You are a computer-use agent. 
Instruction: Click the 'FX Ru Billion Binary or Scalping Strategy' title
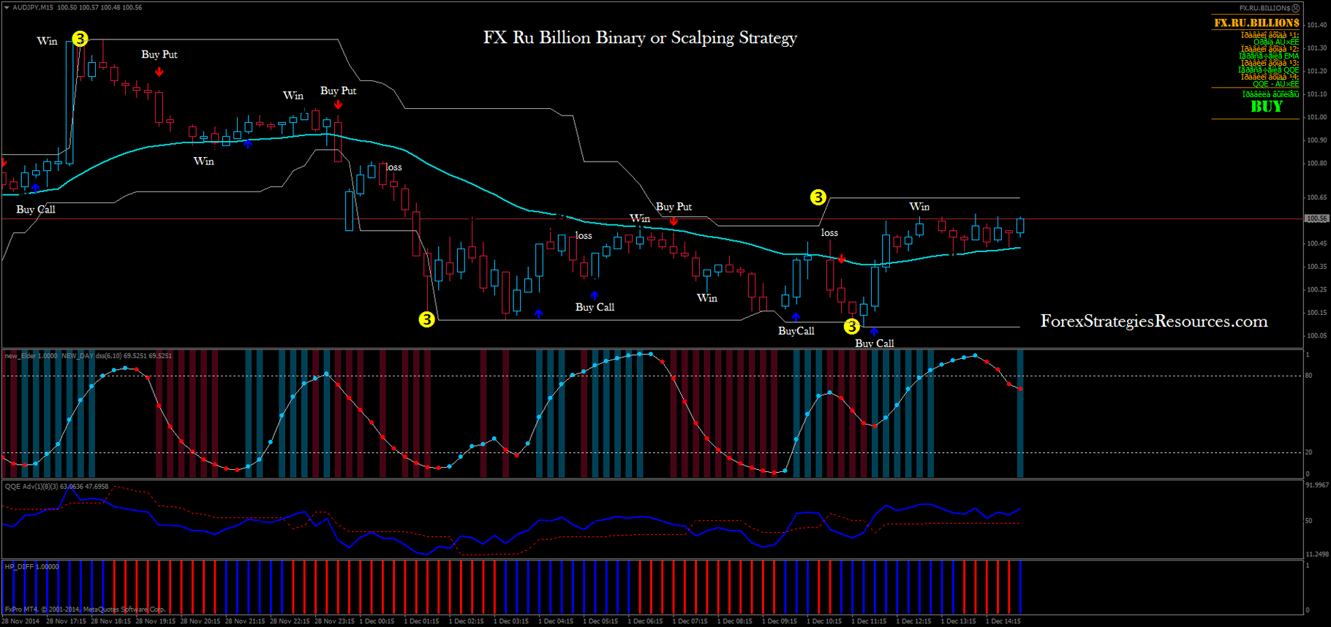pyautogui.click(x=640, y=38)
